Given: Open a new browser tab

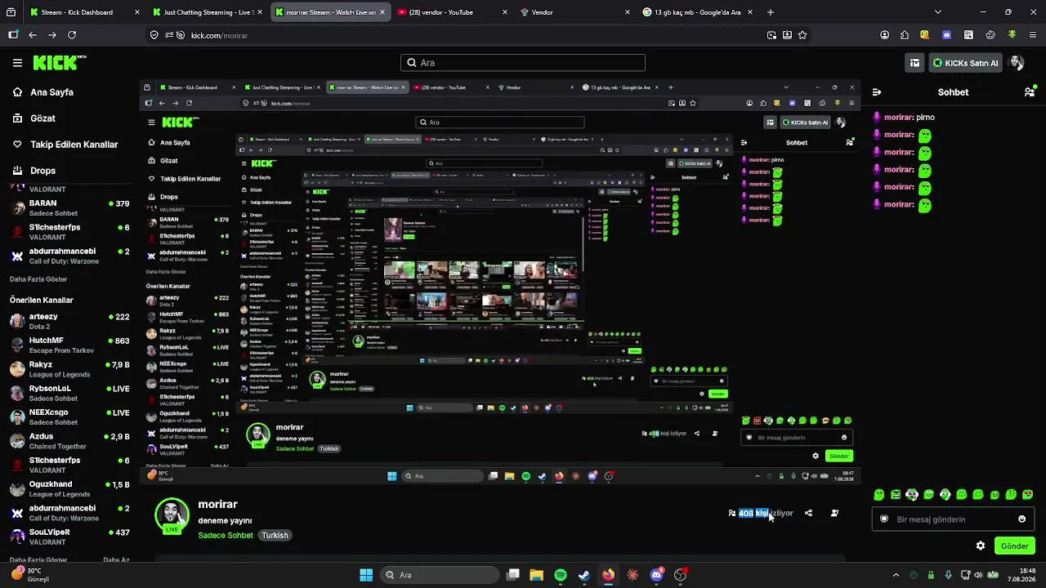Looking at the screenshot, I should click(x=771, y=12).
